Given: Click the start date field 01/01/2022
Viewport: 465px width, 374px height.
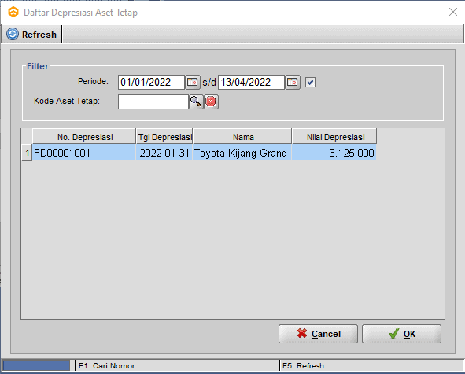Looking at the screenshot, I should coord(151,82).
